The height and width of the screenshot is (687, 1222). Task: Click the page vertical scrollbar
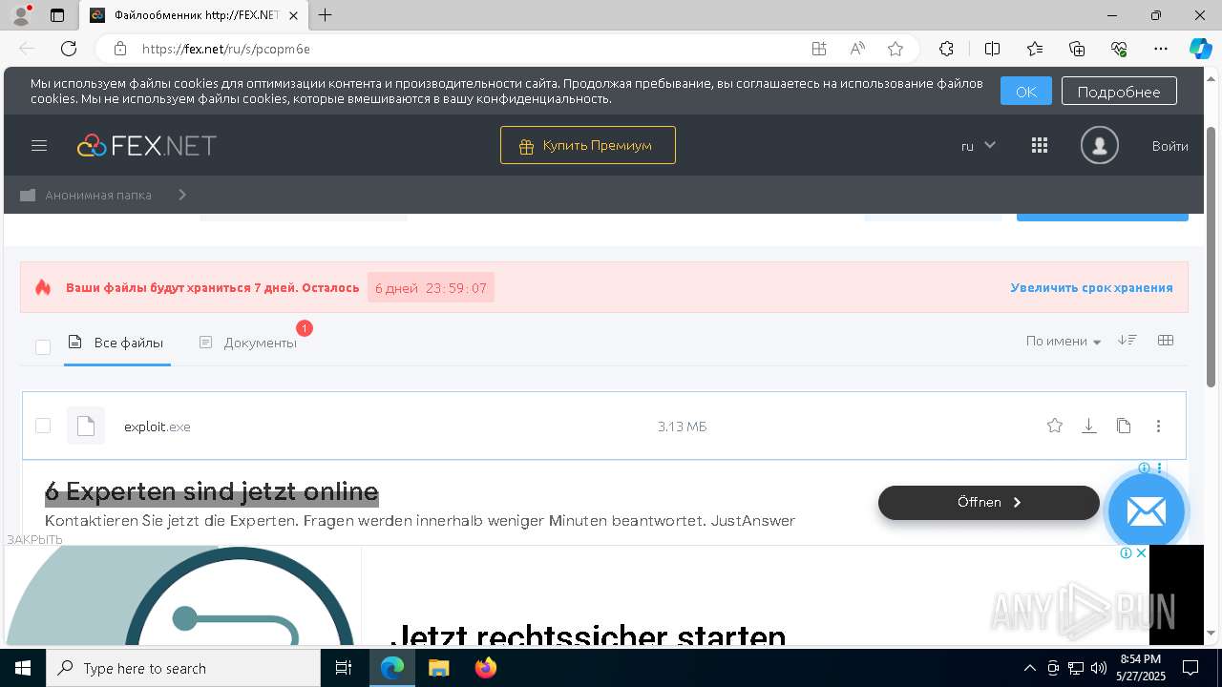click(1211, 256)
